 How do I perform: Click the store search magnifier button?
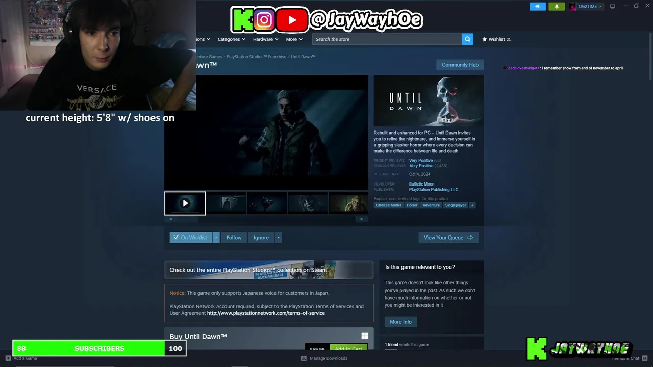pyautogui.click(x=467, y=39)
